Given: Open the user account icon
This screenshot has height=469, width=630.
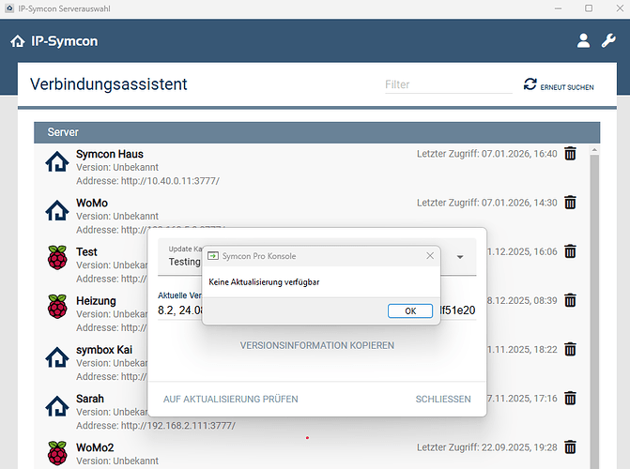Looking at the screenshot, I should [x=583, y=40].
